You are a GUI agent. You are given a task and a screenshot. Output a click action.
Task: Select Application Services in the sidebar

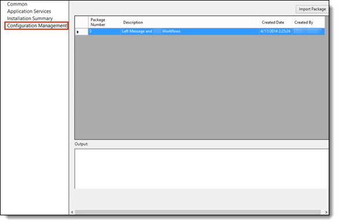[x=29, y=11]
